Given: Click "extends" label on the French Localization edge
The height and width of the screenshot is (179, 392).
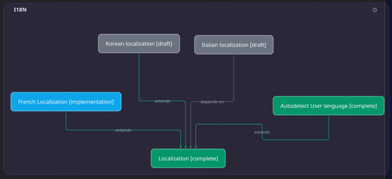Looking at the screenshot, I should tap(123, 130).
